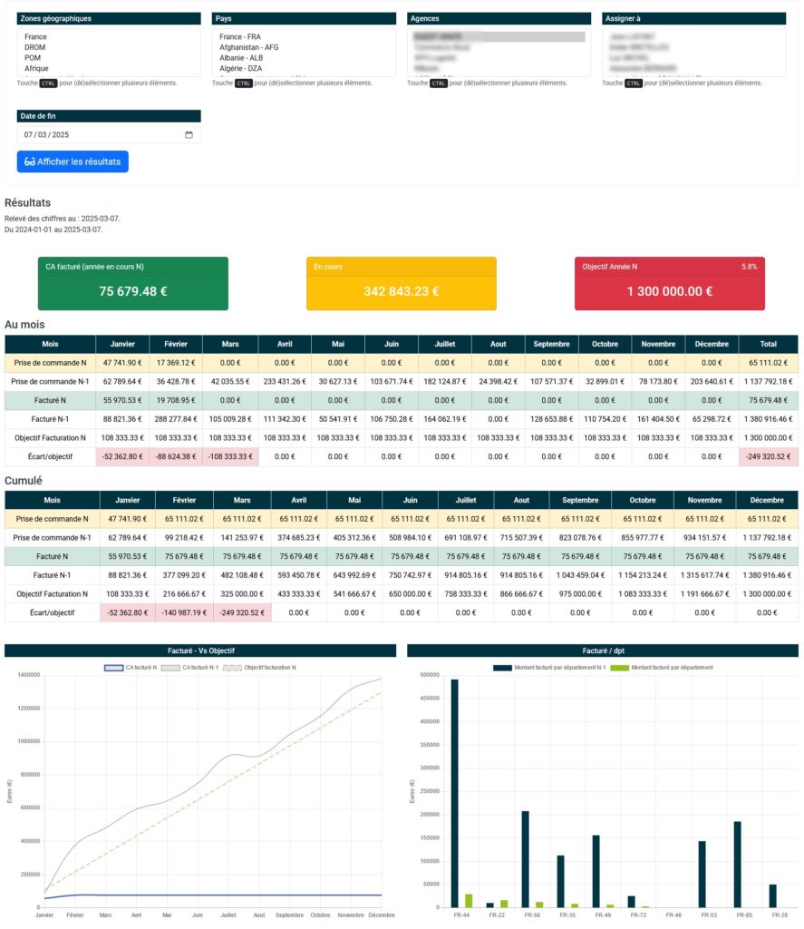
Task: Click the Résultats heading
Action: (x=28, y=203)
